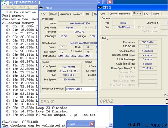Close the Super PI Finish dialog
This screenshot has width=168, height=128.
pyautogui.click(x=92, y=124)
